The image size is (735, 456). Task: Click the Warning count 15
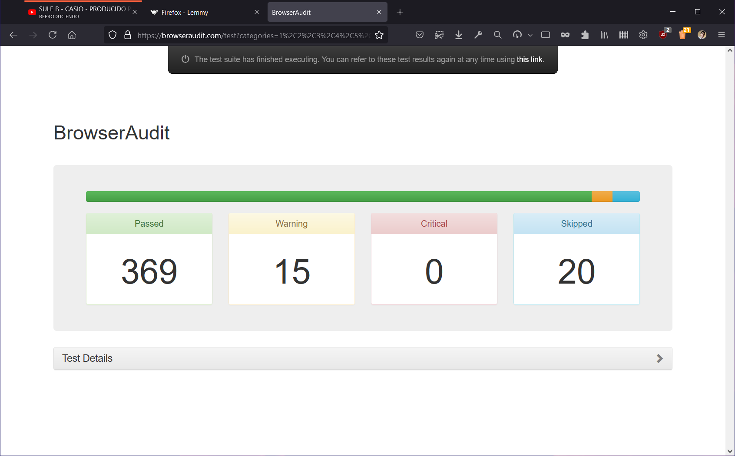292,272
